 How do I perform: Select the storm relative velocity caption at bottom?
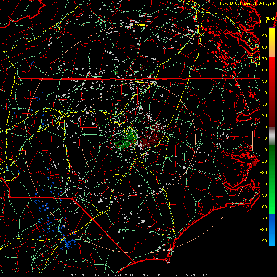pyautogui.click(x=138, y=275)
